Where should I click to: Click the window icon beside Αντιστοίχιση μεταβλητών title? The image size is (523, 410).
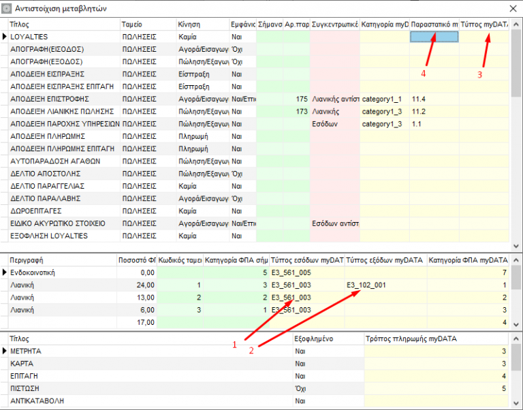click(6, 8)
